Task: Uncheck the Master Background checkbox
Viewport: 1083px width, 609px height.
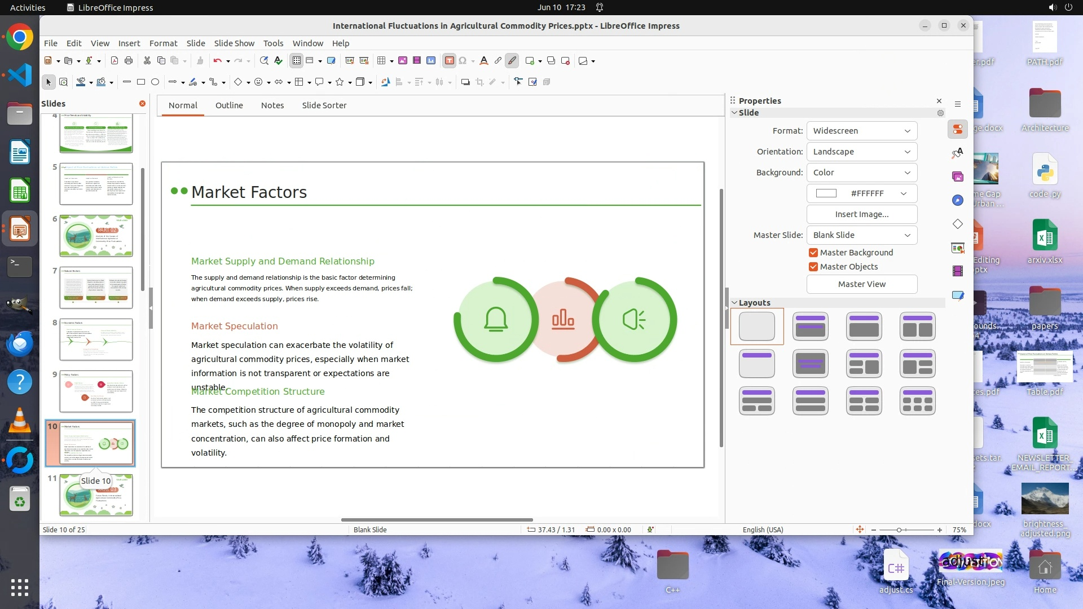Action: [813, 253]
